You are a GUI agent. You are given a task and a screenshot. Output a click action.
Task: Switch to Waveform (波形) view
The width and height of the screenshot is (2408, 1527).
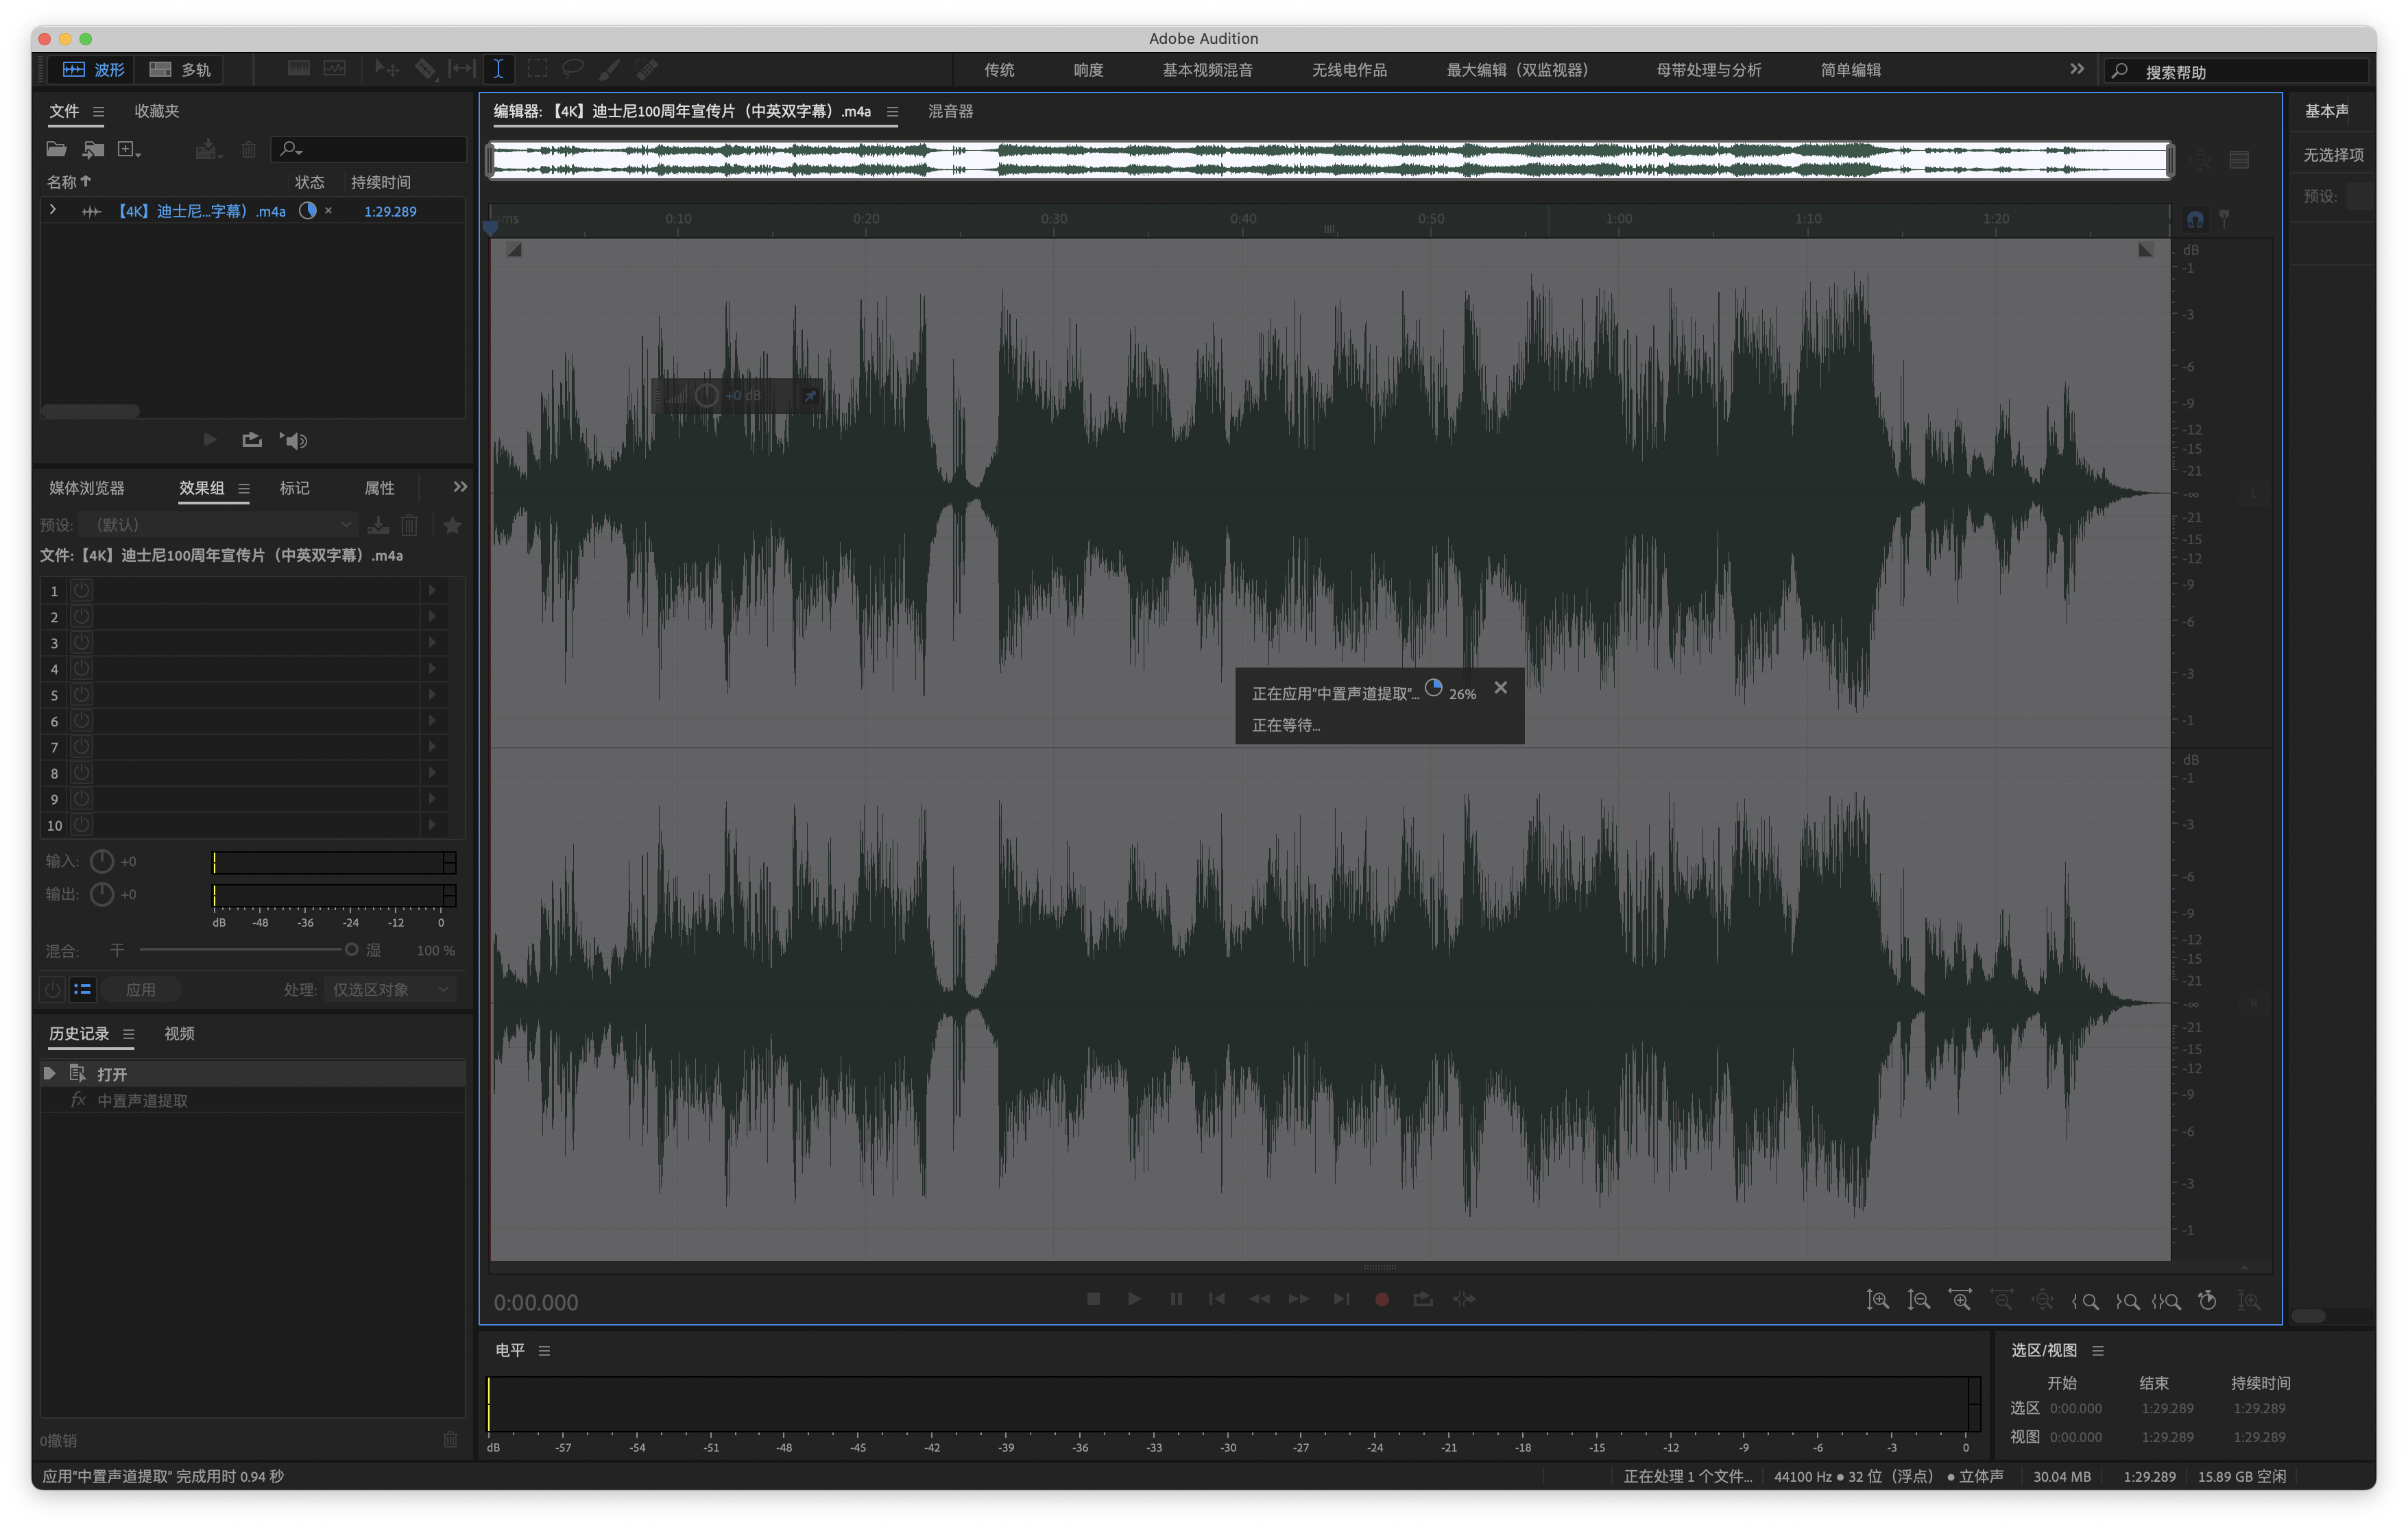pos(94,69)
